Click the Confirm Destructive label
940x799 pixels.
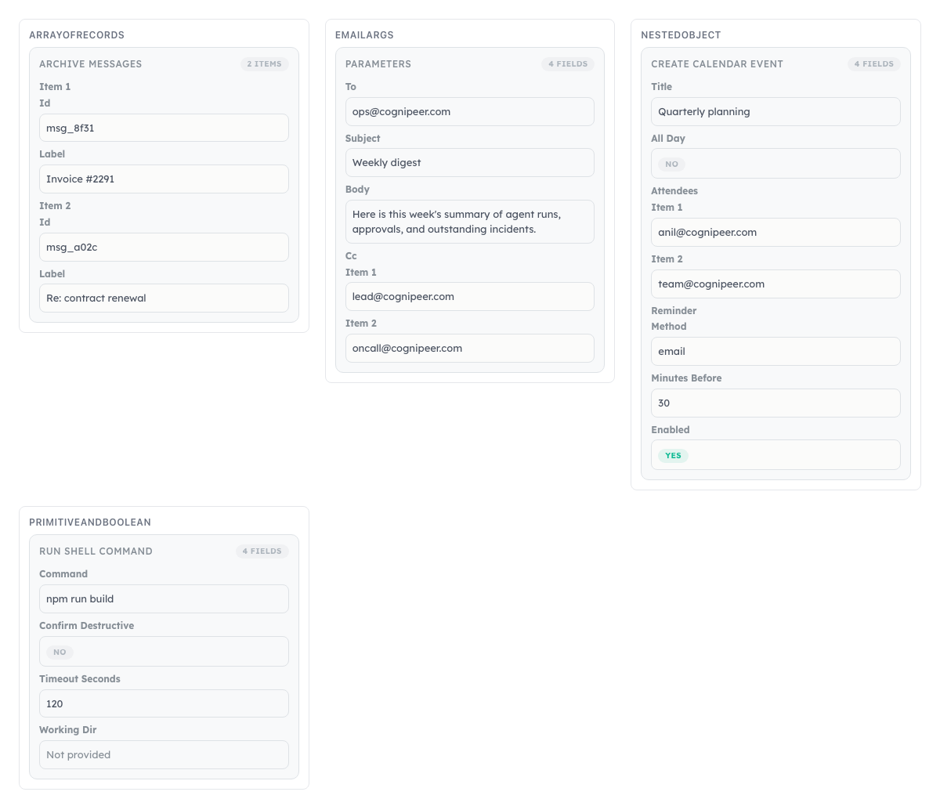(87, 625)
